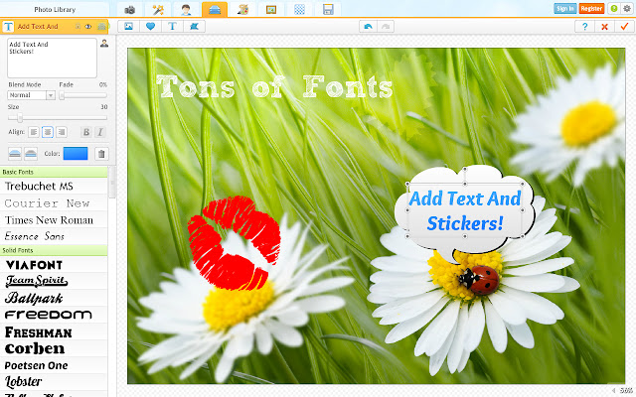Choose the Freedom font

54,315
